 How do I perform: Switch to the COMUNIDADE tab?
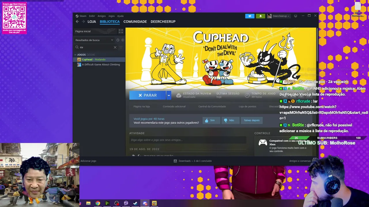point(135,22)
